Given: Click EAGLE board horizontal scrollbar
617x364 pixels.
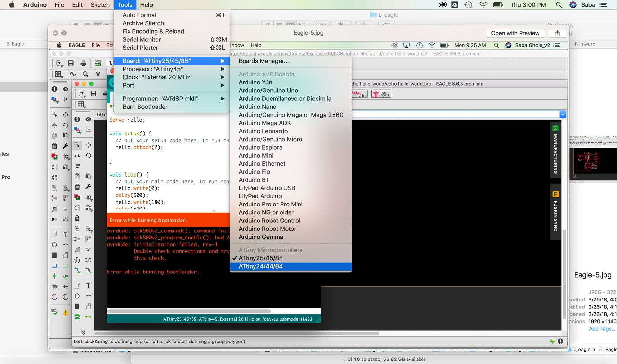Looking at the screenshot, I should pyautogui.click(x=237, y=333).
